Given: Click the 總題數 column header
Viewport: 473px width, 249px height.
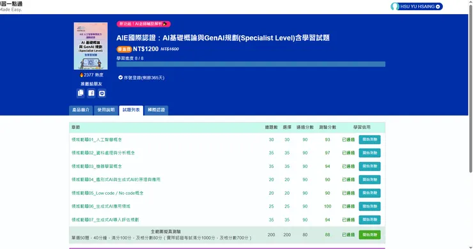Looking at the screenshot, I should coord(271,127).
